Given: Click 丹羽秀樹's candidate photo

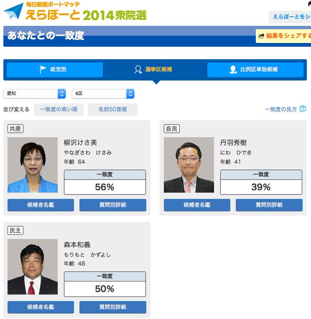Looking at the screenshot, I should (189, 165).
